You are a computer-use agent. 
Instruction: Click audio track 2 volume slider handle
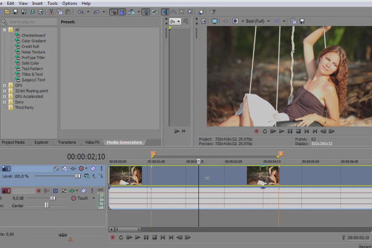point(53,198)
